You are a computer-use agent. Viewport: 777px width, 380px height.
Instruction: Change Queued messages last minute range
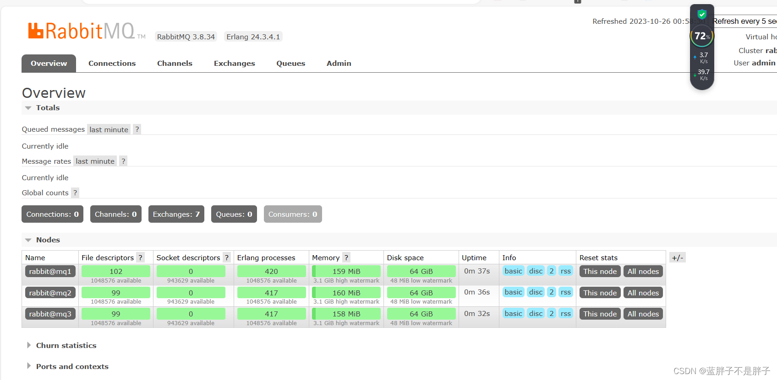point(109,129)
